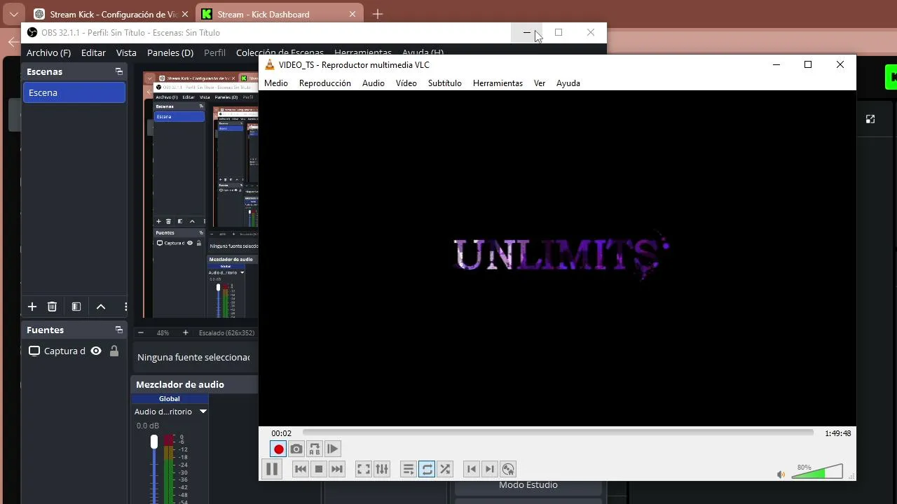Toggle fullscreen video in VLC
The height and width of the screenshot is (504, 897).
[x=364, y=469]
